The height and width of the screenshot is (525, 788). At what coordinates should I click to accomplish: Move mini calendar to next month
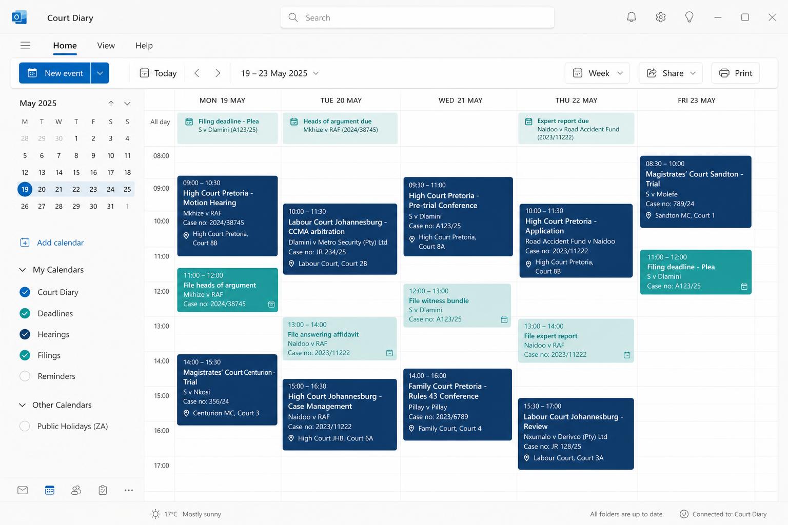[127, 104]
